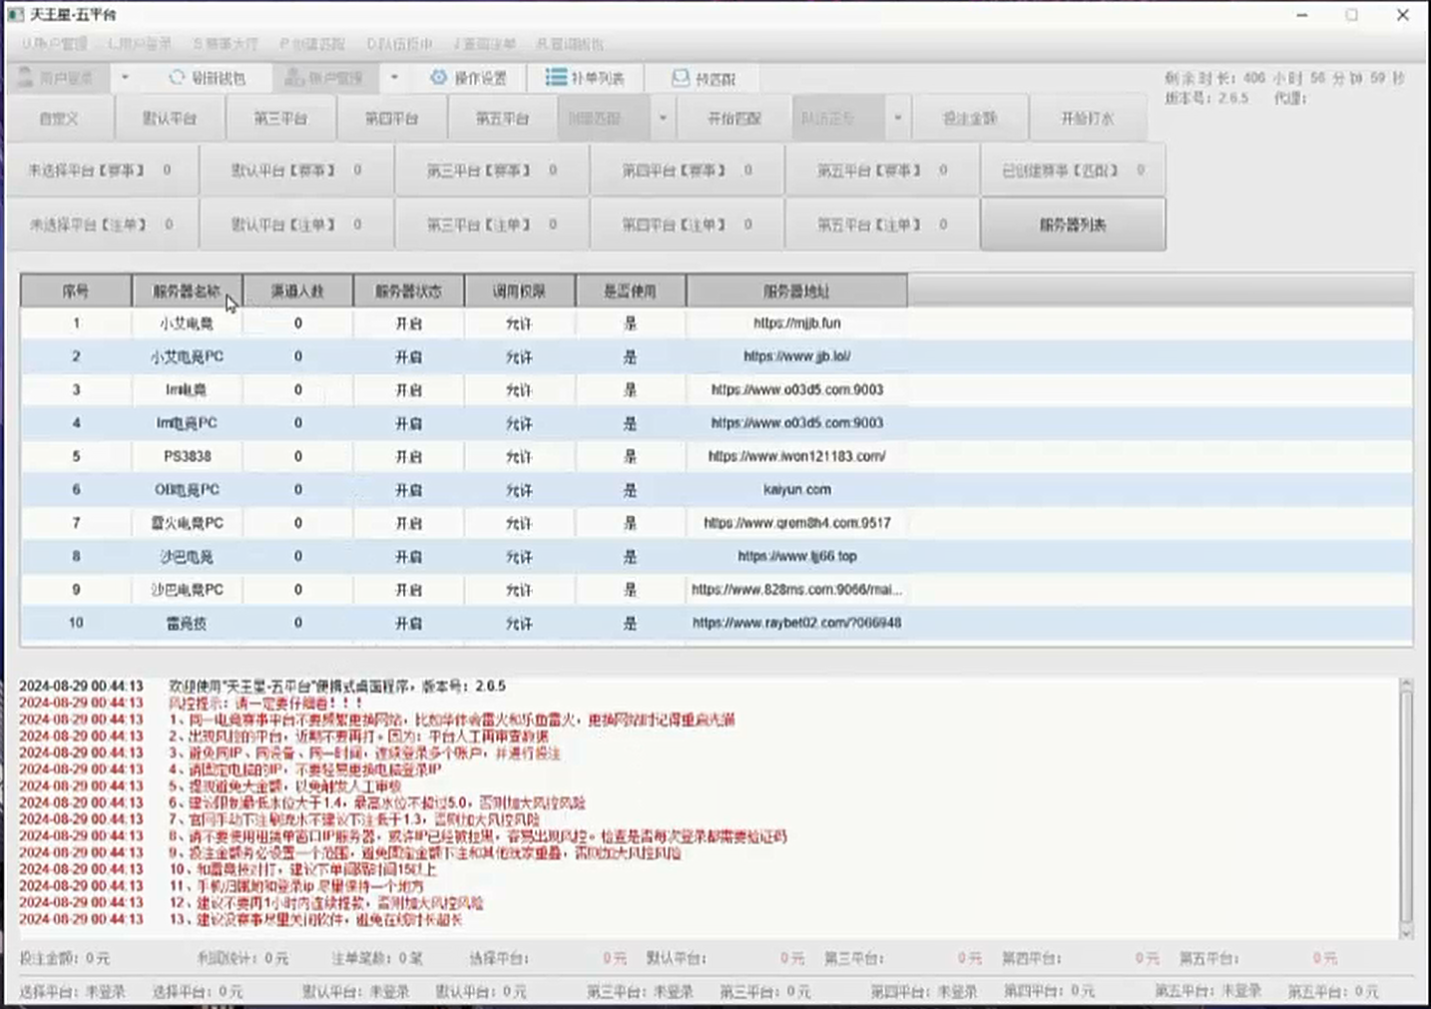Expand the dropdown arrow beside 用户登录

coord(125,78)
